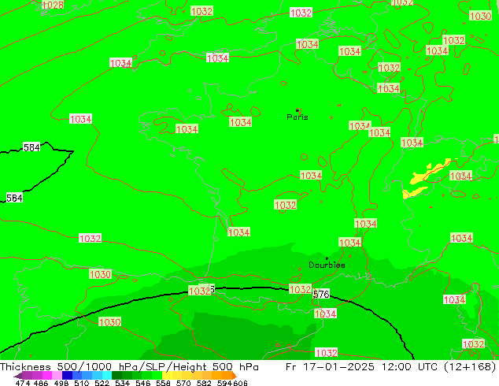The height and width of the screenshot is (386, 499).
Task: Click the lower 584 label at left edge
Action: click(14, 198)
